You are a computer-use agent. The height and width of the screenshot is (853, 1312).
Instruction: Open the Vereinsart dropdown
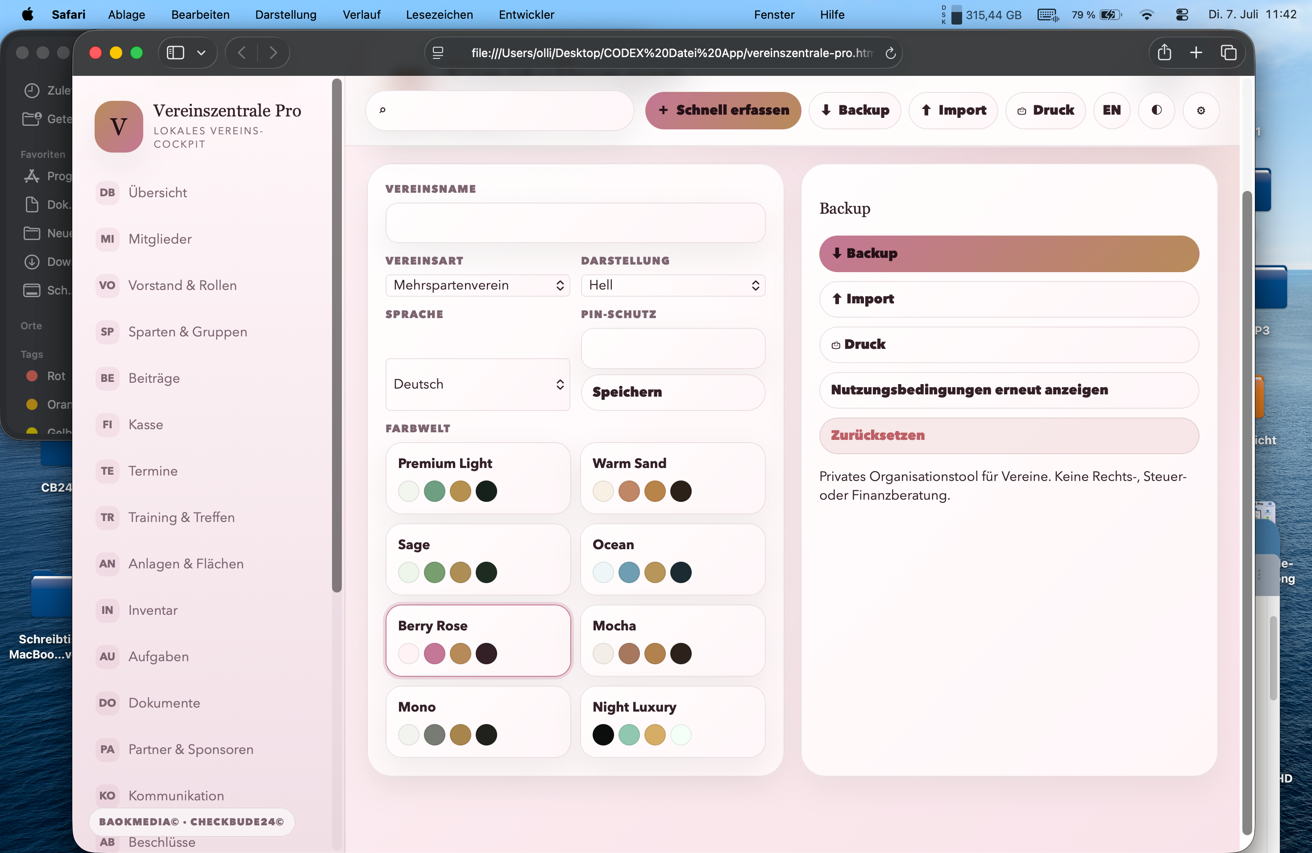pyautogui.click(x=478, y=286)
